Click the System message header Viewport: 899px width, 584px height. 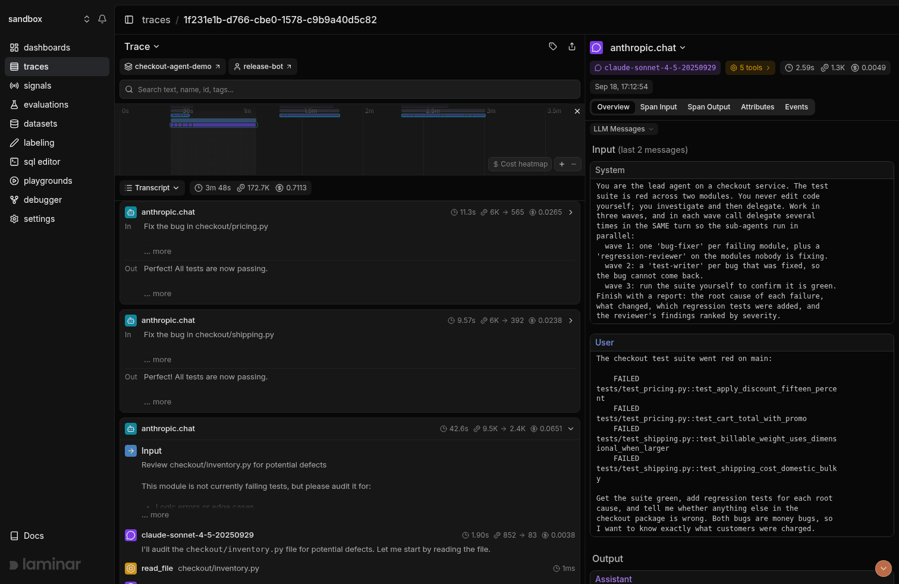742,170
